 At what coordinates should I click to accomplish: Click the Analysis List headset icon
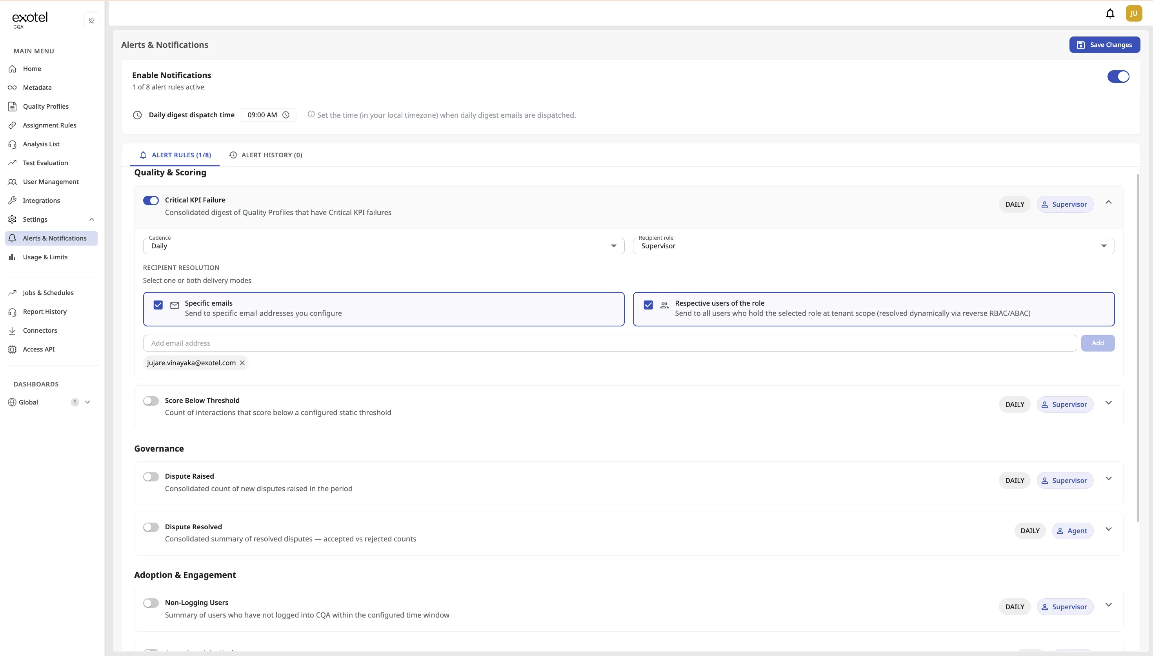coord(13,144)
